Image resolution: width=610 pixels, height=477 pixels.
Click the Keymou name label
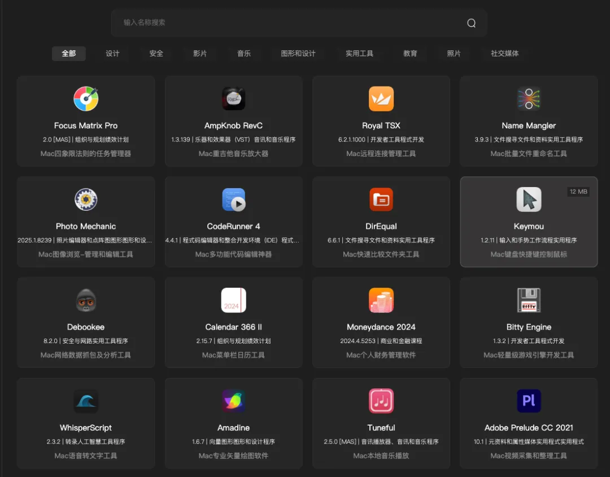[x=529, y=226]
